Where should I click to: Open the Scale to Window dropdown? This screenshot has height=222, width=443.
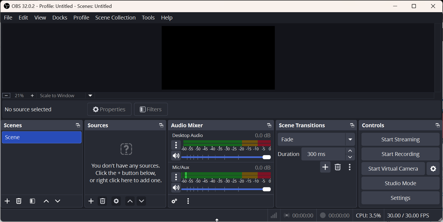click(x=90, y=96)
